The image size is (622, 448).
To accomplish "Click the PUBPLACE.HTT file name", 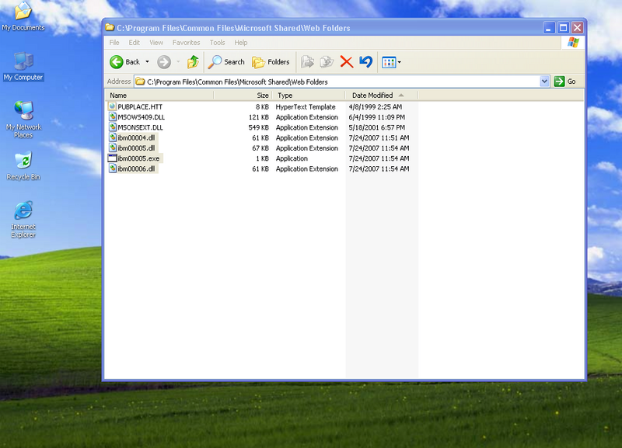I will tap(140, 107).
